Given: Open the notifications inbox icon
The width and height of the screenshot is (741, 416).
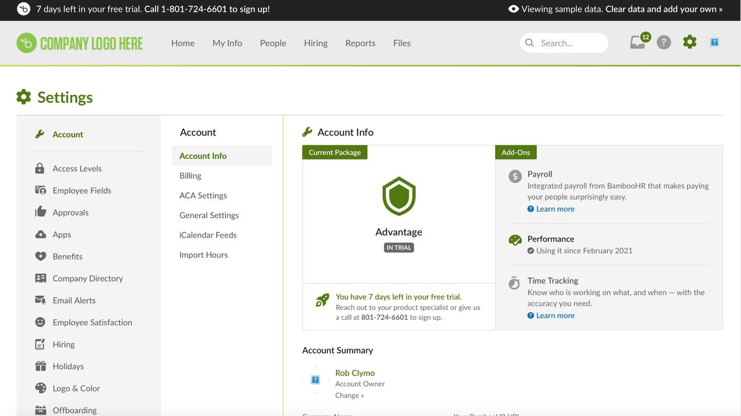Looking at the screenshot, I should point(637,42).
